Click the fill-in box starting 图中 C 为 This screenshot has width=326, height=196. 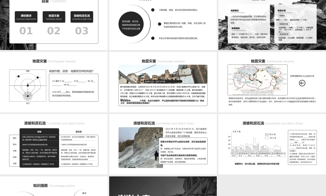pyautogui.click(x=74, y=88)
